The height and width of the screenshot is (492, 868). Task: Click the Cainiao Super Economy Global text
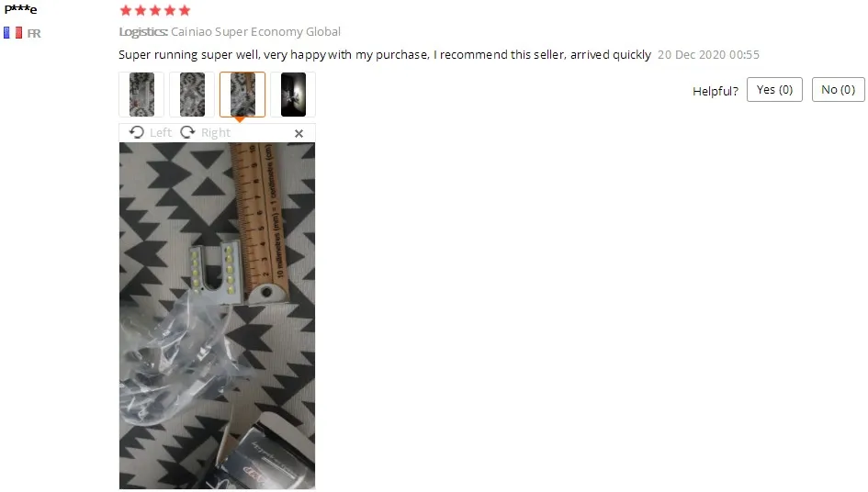click(255, 31)
